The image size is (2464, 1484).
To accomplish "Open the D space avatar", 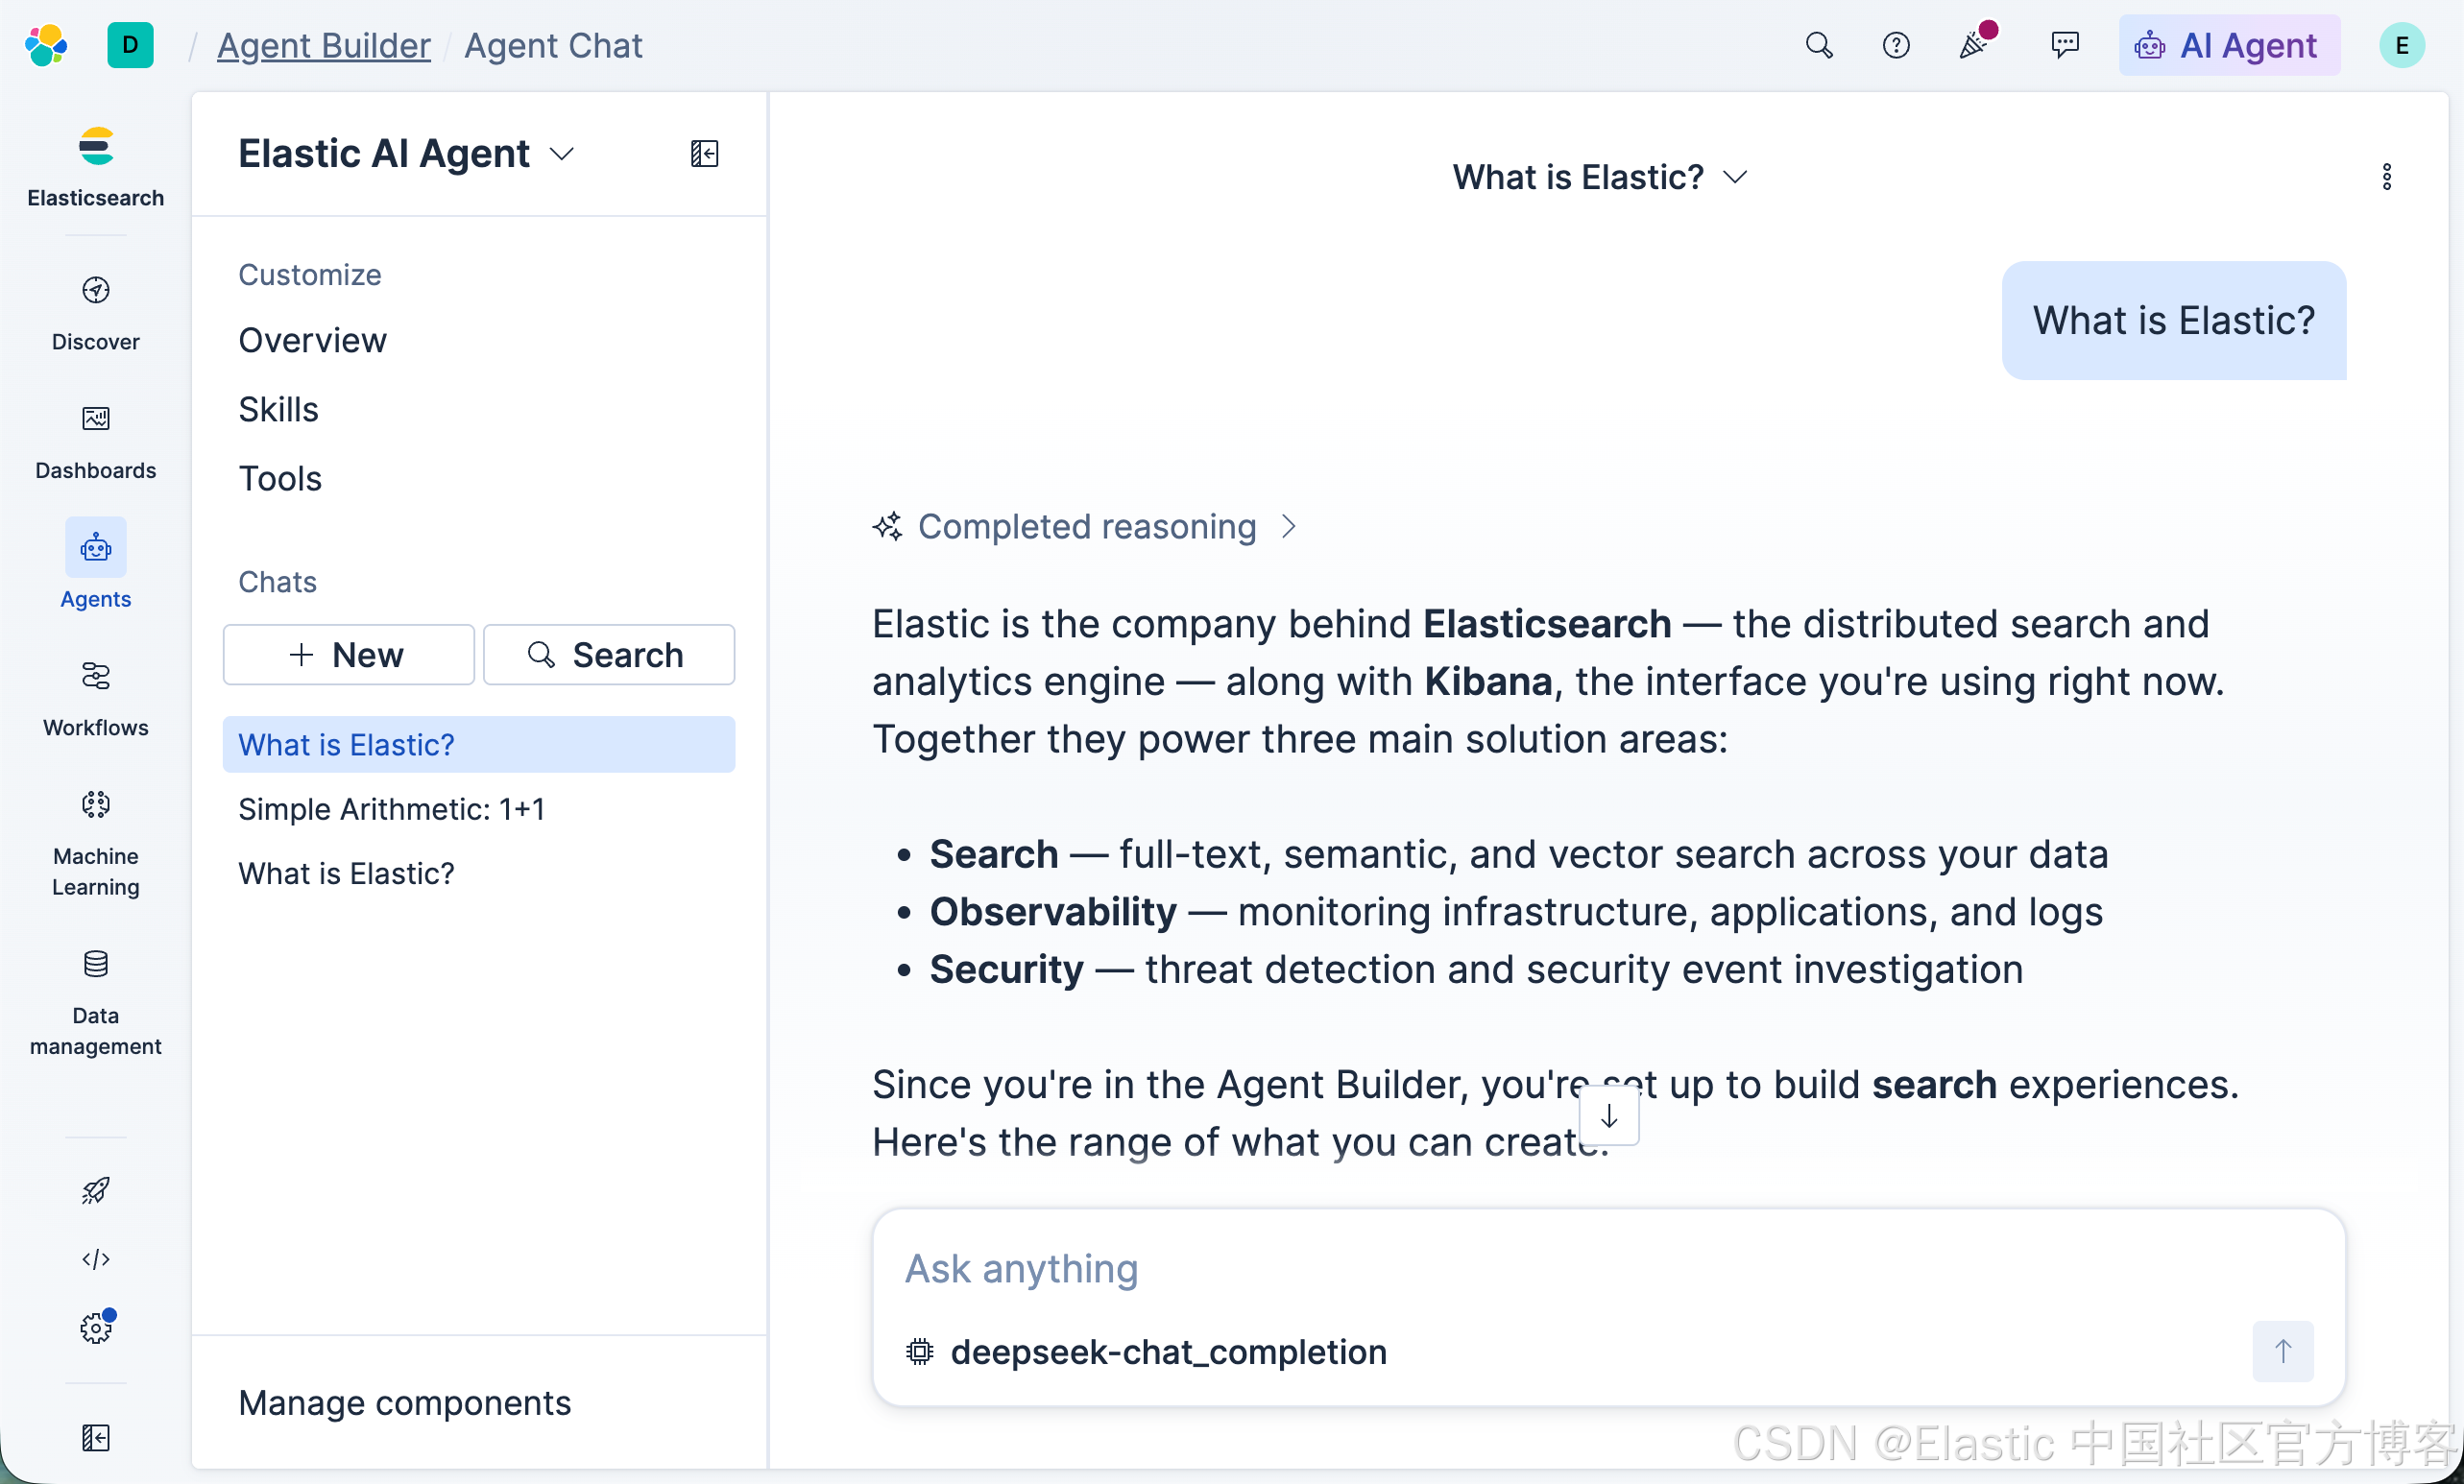I will (130, 45).
